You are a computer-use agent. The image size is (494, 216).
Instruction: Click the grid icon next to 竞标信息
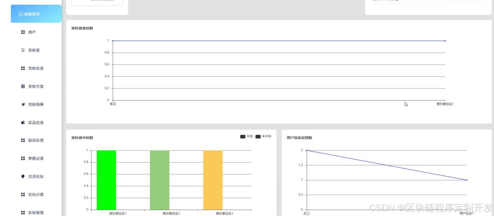point(23,68)
